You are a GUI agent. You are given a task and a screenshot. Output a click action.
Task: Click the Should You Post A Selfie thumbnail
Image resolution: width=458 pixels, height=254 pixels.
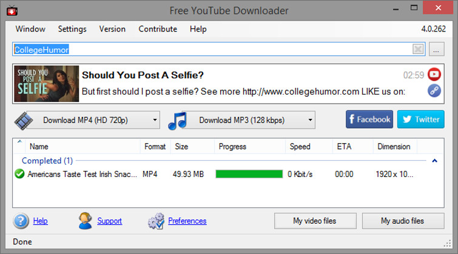[x=47, y=84]
